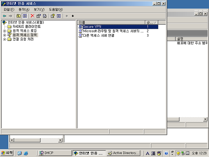Click the language bar help icon
209x157 pixels.
pyautogui.click(x=166, y=153)
